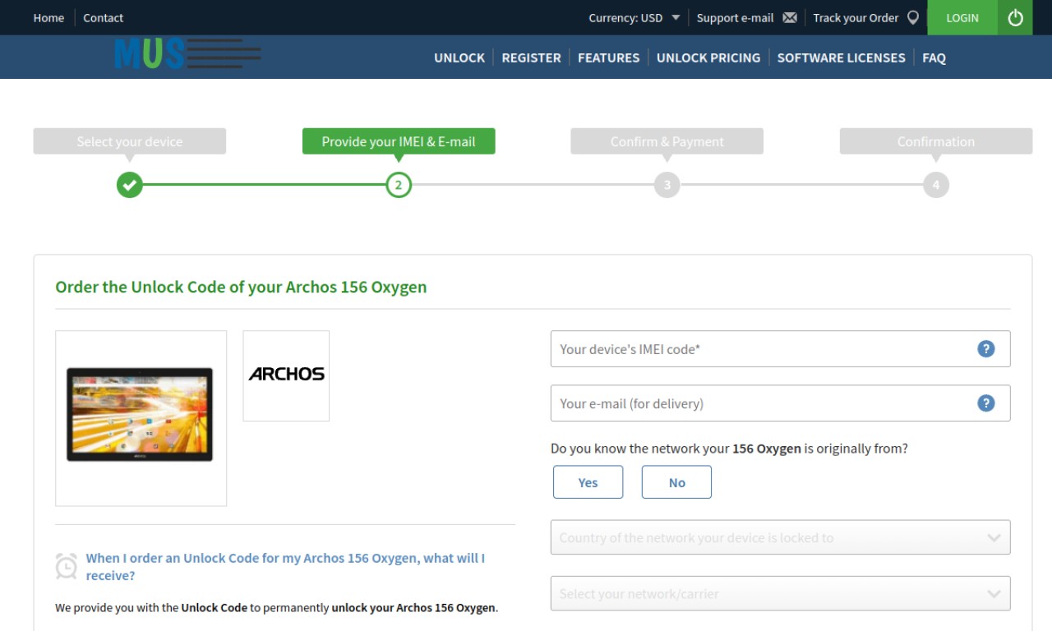Screen dimensions: 1052x631
Task: Open the REGISTER menu item
Action: pyautogui.click(x=531, y=58)
